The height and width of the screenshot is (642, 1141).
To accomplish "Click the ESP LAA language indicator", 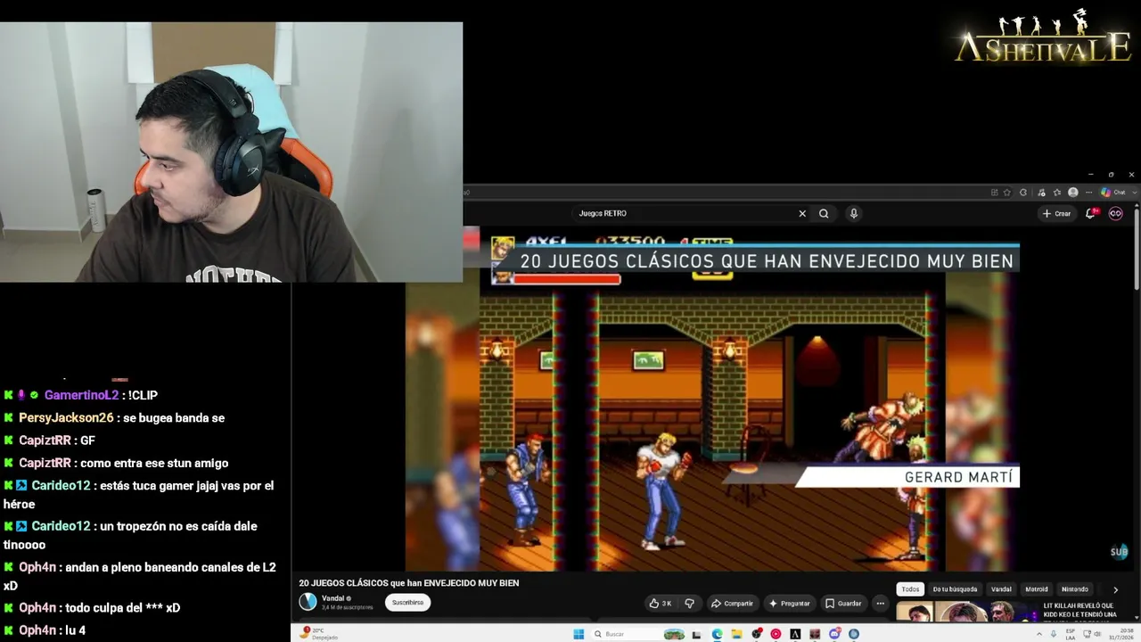I will pyautogui.click(x=1070, y=634).
